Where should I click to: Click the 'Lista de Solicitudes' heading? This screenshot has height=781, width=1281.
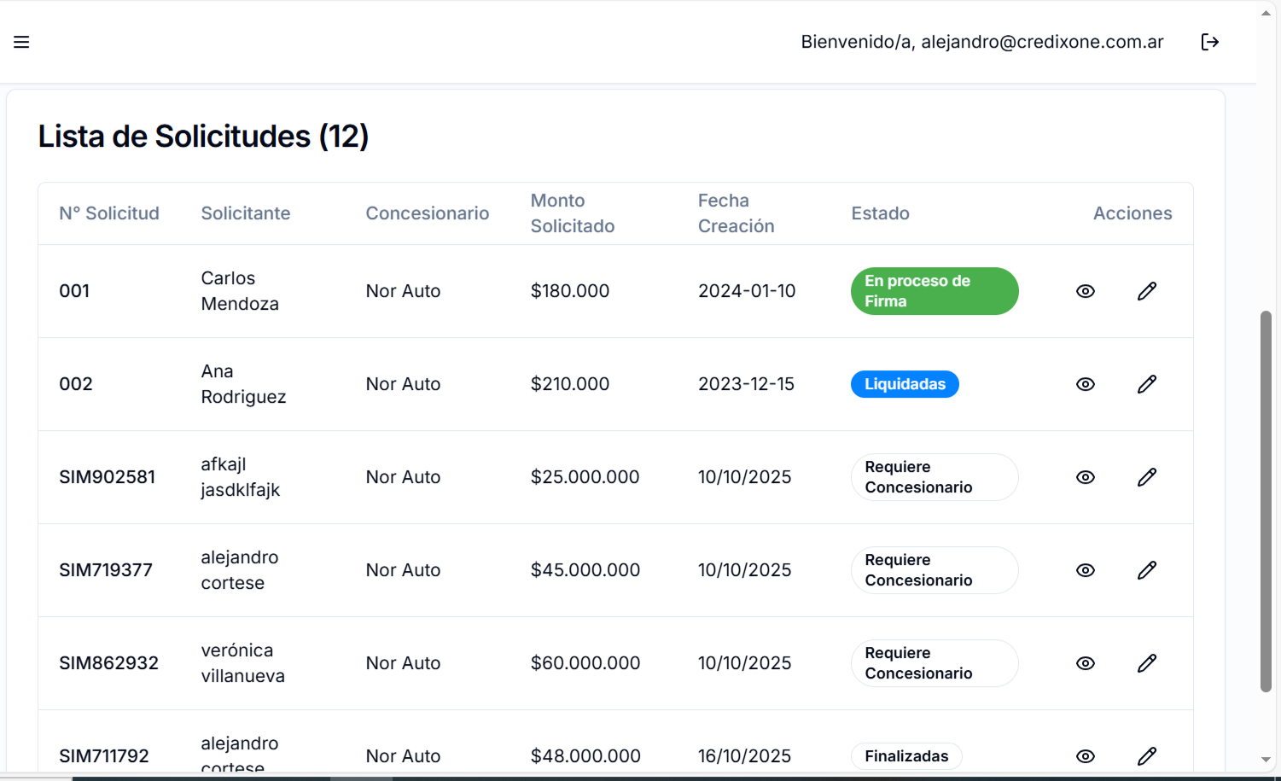[x=203, y=137]
